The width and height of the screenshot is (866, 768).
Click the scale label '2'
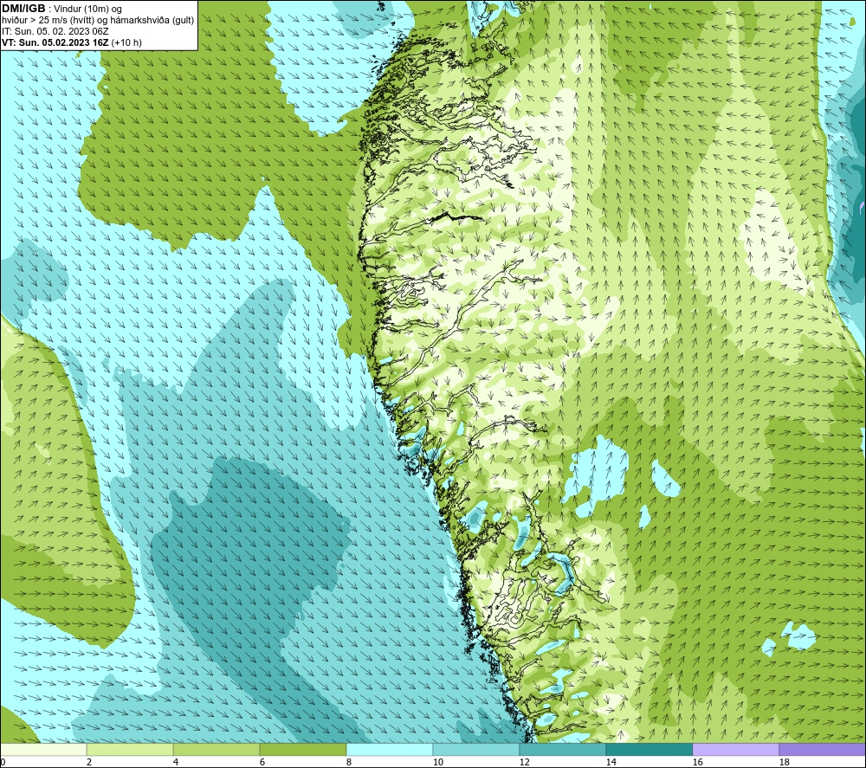tap(89, 762)
